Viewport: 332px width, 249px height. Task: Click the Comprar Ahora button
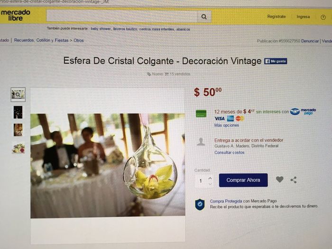coord(243,180)
